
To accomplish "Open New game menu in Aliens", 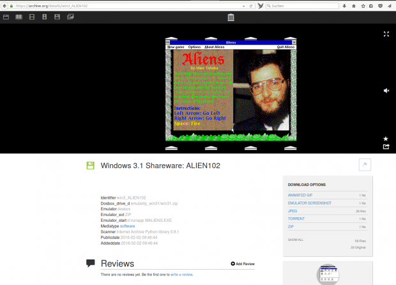I will pyautogui.click(x=176, y=47).
